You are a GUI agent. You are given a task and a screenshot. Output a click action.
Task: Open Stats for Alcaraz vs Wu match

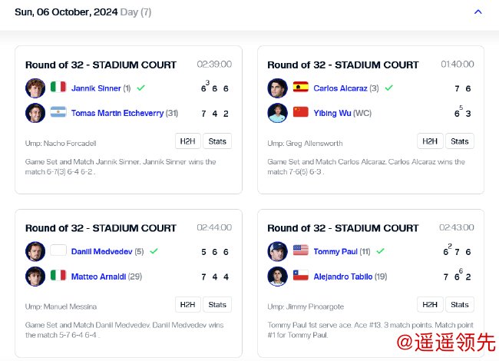pyautogui.click(x=459, y=141)
